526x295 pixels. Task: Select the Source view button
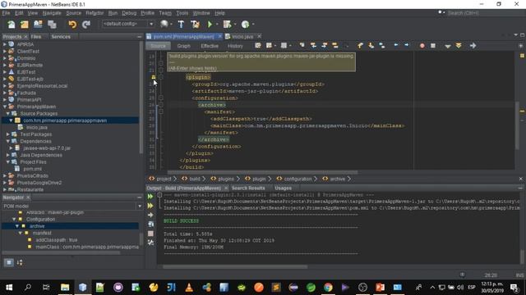tap(158, 46)
